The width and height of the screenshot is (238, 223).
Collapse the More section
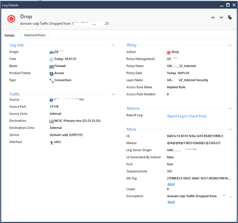pos(230,129)
